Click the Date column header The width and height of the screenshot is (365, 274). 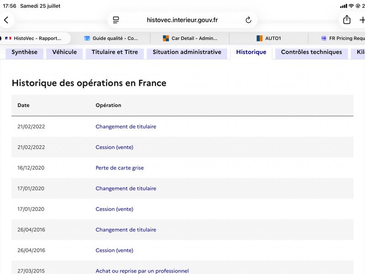click(24, 105)
